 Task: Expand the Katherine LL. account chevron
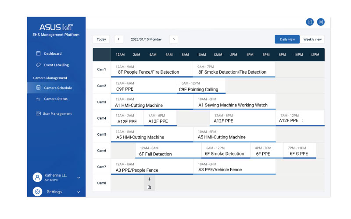[79, 177]
